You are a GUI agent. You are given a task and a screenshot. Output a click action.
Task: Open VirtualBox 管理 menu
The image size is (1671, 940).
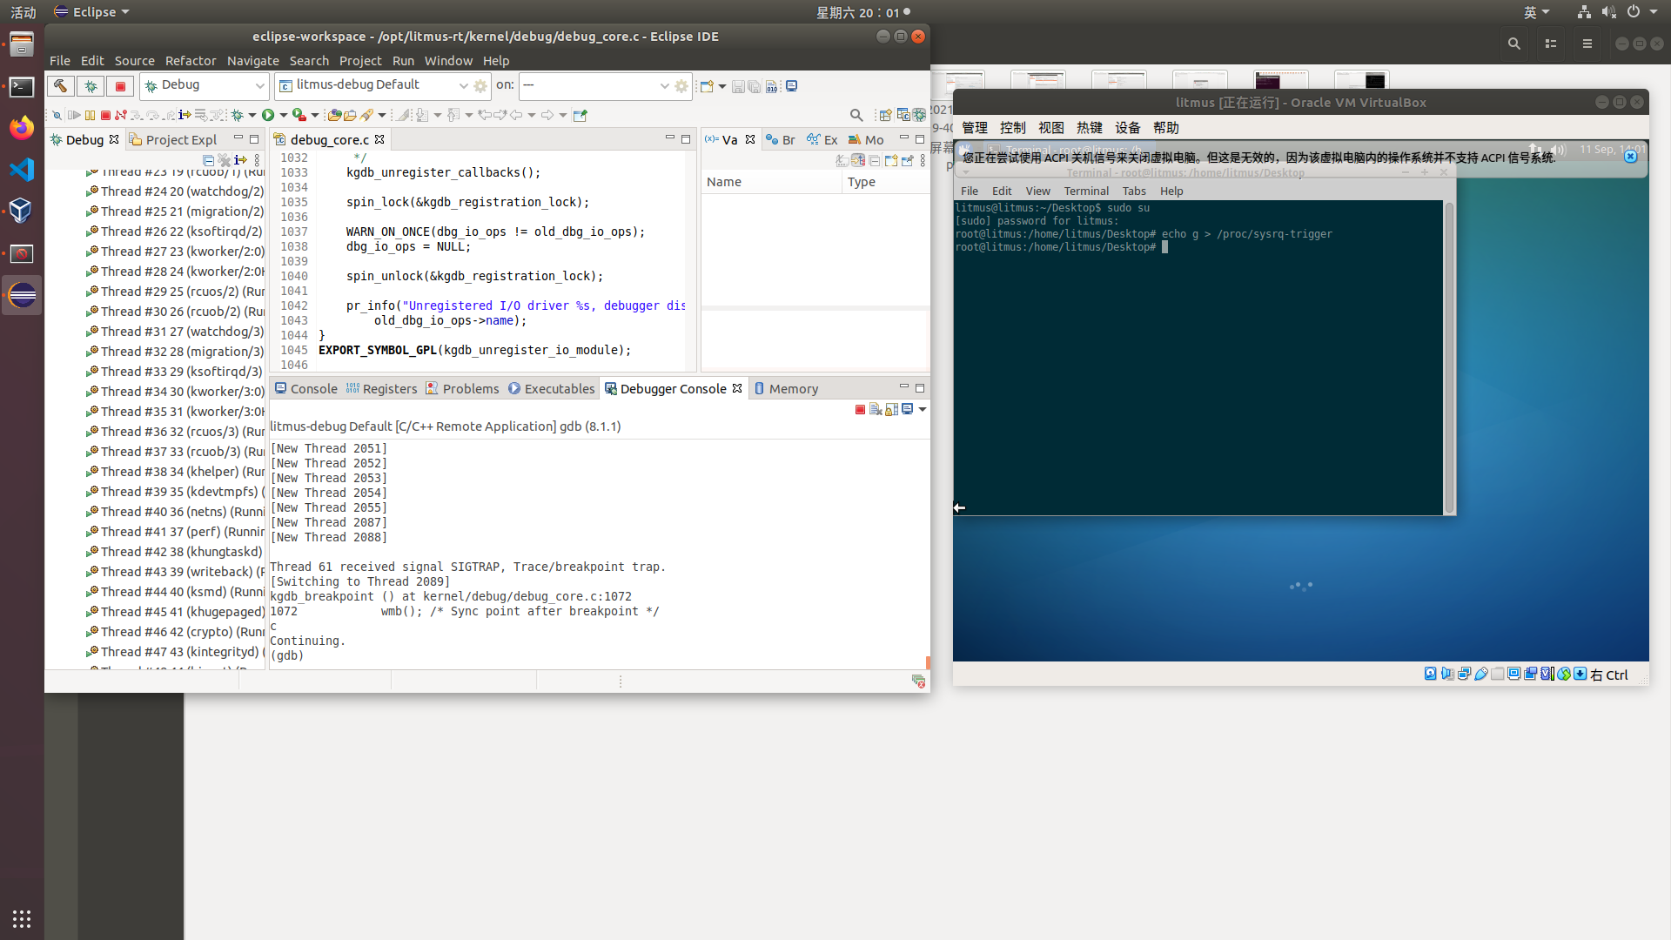point(975,128)
